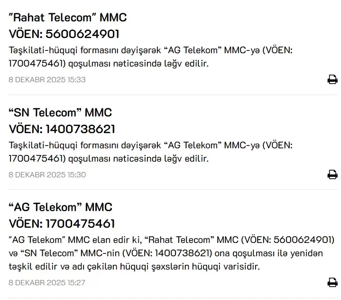Click "(VÖEN: 5600624901)" inside the AG Telekom description
341x300 pixels.
click(x=287, y=239)
